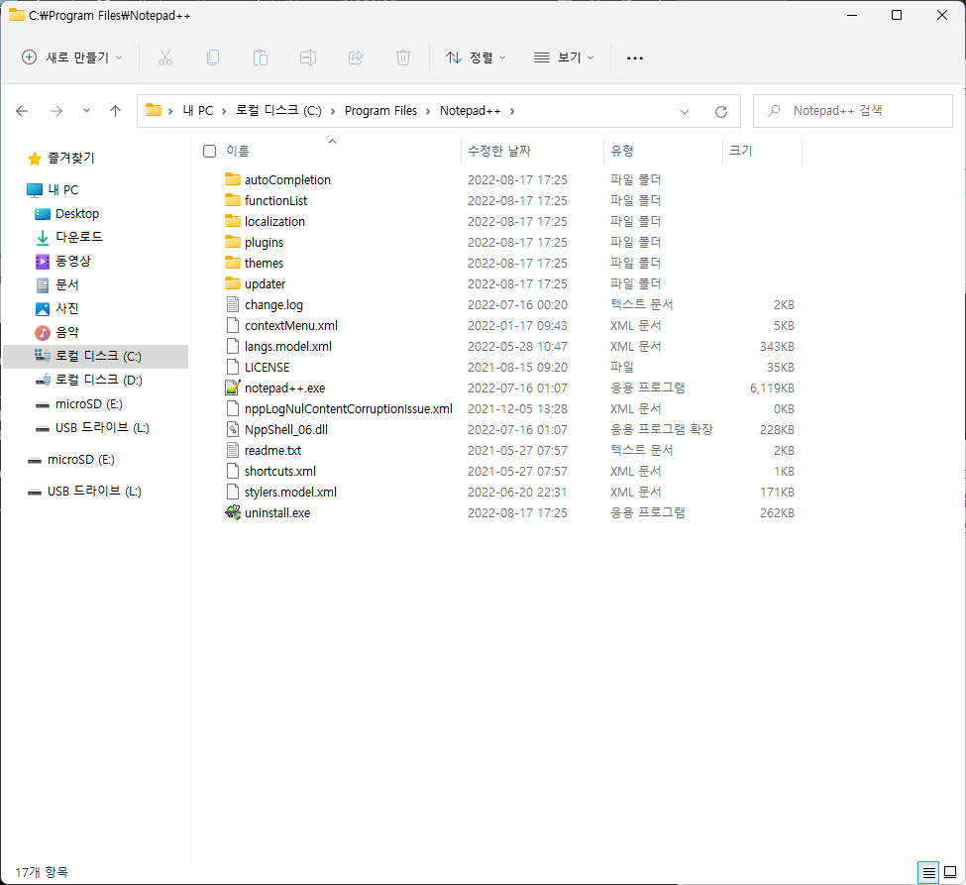The height and width of the screenshot is (885, 966).
Task: Expand address bar history chevron
Action: (x=684, y=112)
